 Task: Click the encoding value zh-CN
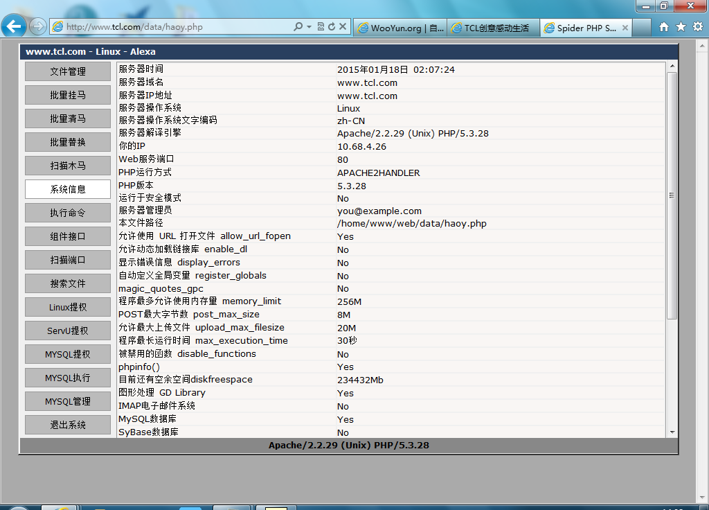351,121
